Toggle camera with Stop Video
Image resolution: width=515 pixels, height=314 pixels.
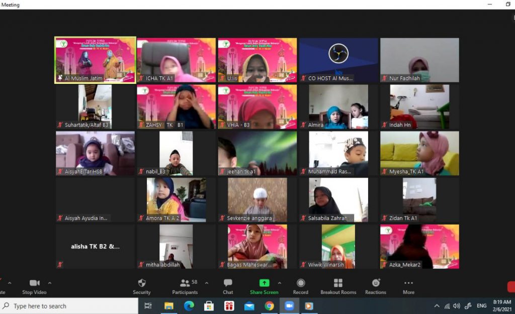click(x=34, y=286)
